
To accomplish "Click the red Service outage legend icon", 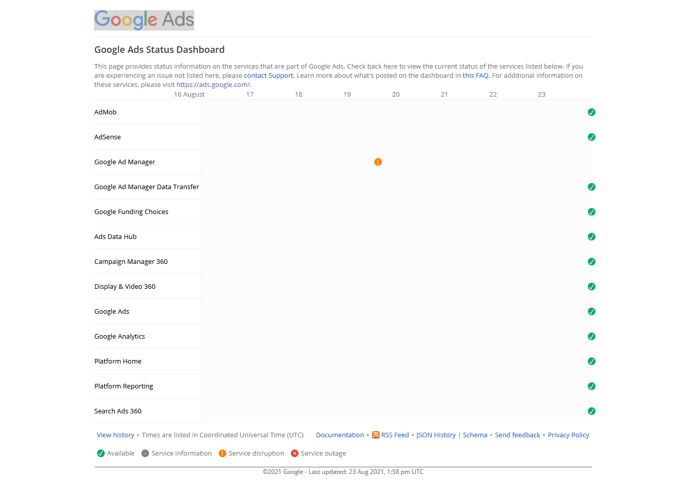I will click(294, 454).
